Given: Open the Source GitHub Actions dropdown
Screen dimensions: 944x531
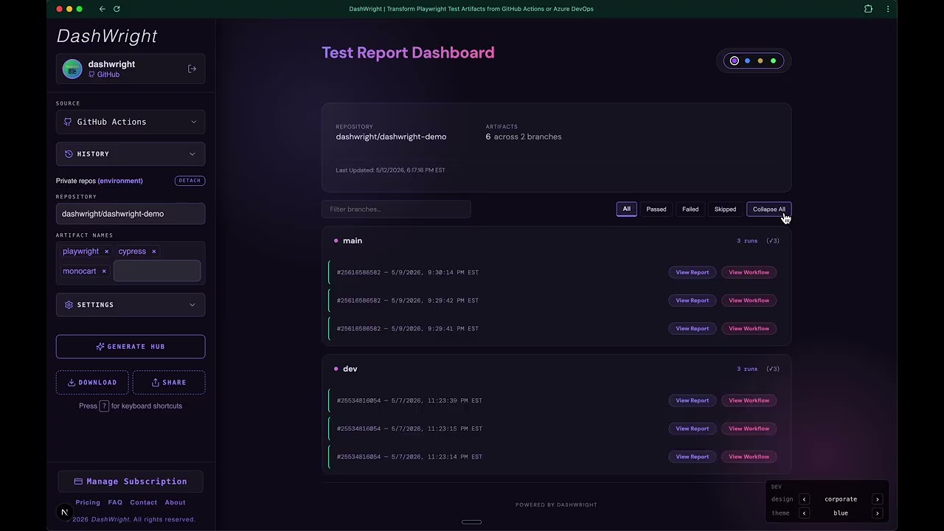Looking at the screenshot, I should coord(131,122).
